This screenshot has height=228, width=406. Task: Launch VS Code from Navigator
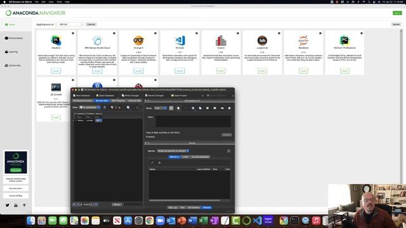click(x=180, y=70)
